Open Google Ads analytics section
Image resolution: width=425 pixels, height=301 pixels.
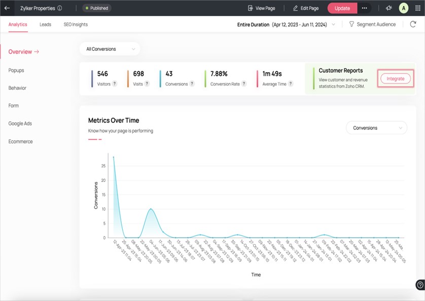click(20, 123)
